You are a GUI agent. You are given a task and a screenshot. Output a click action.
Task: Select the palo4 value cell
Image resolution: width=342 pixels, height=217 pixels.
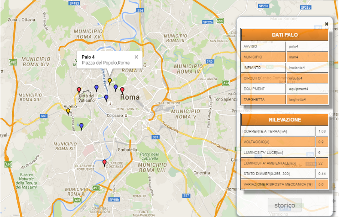click(x=307, y=46)
